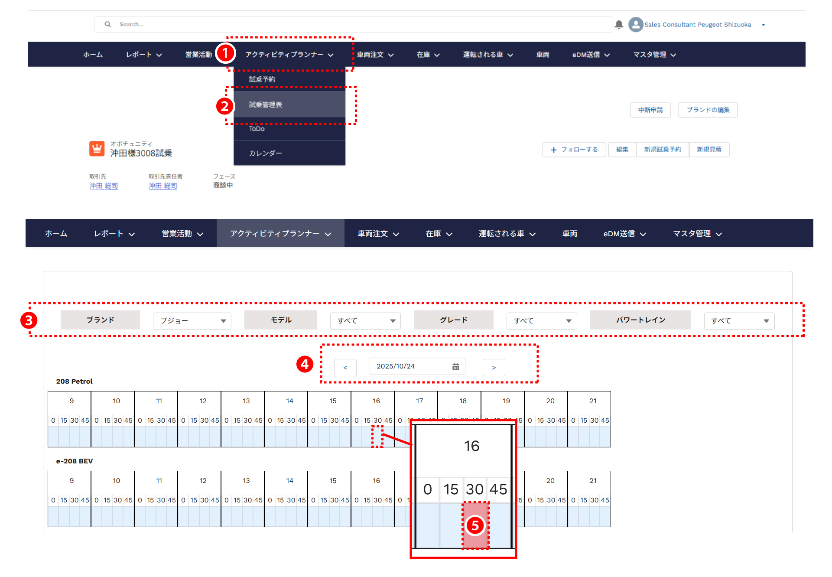Click the plus icon on Follow button

click(553, 150)
